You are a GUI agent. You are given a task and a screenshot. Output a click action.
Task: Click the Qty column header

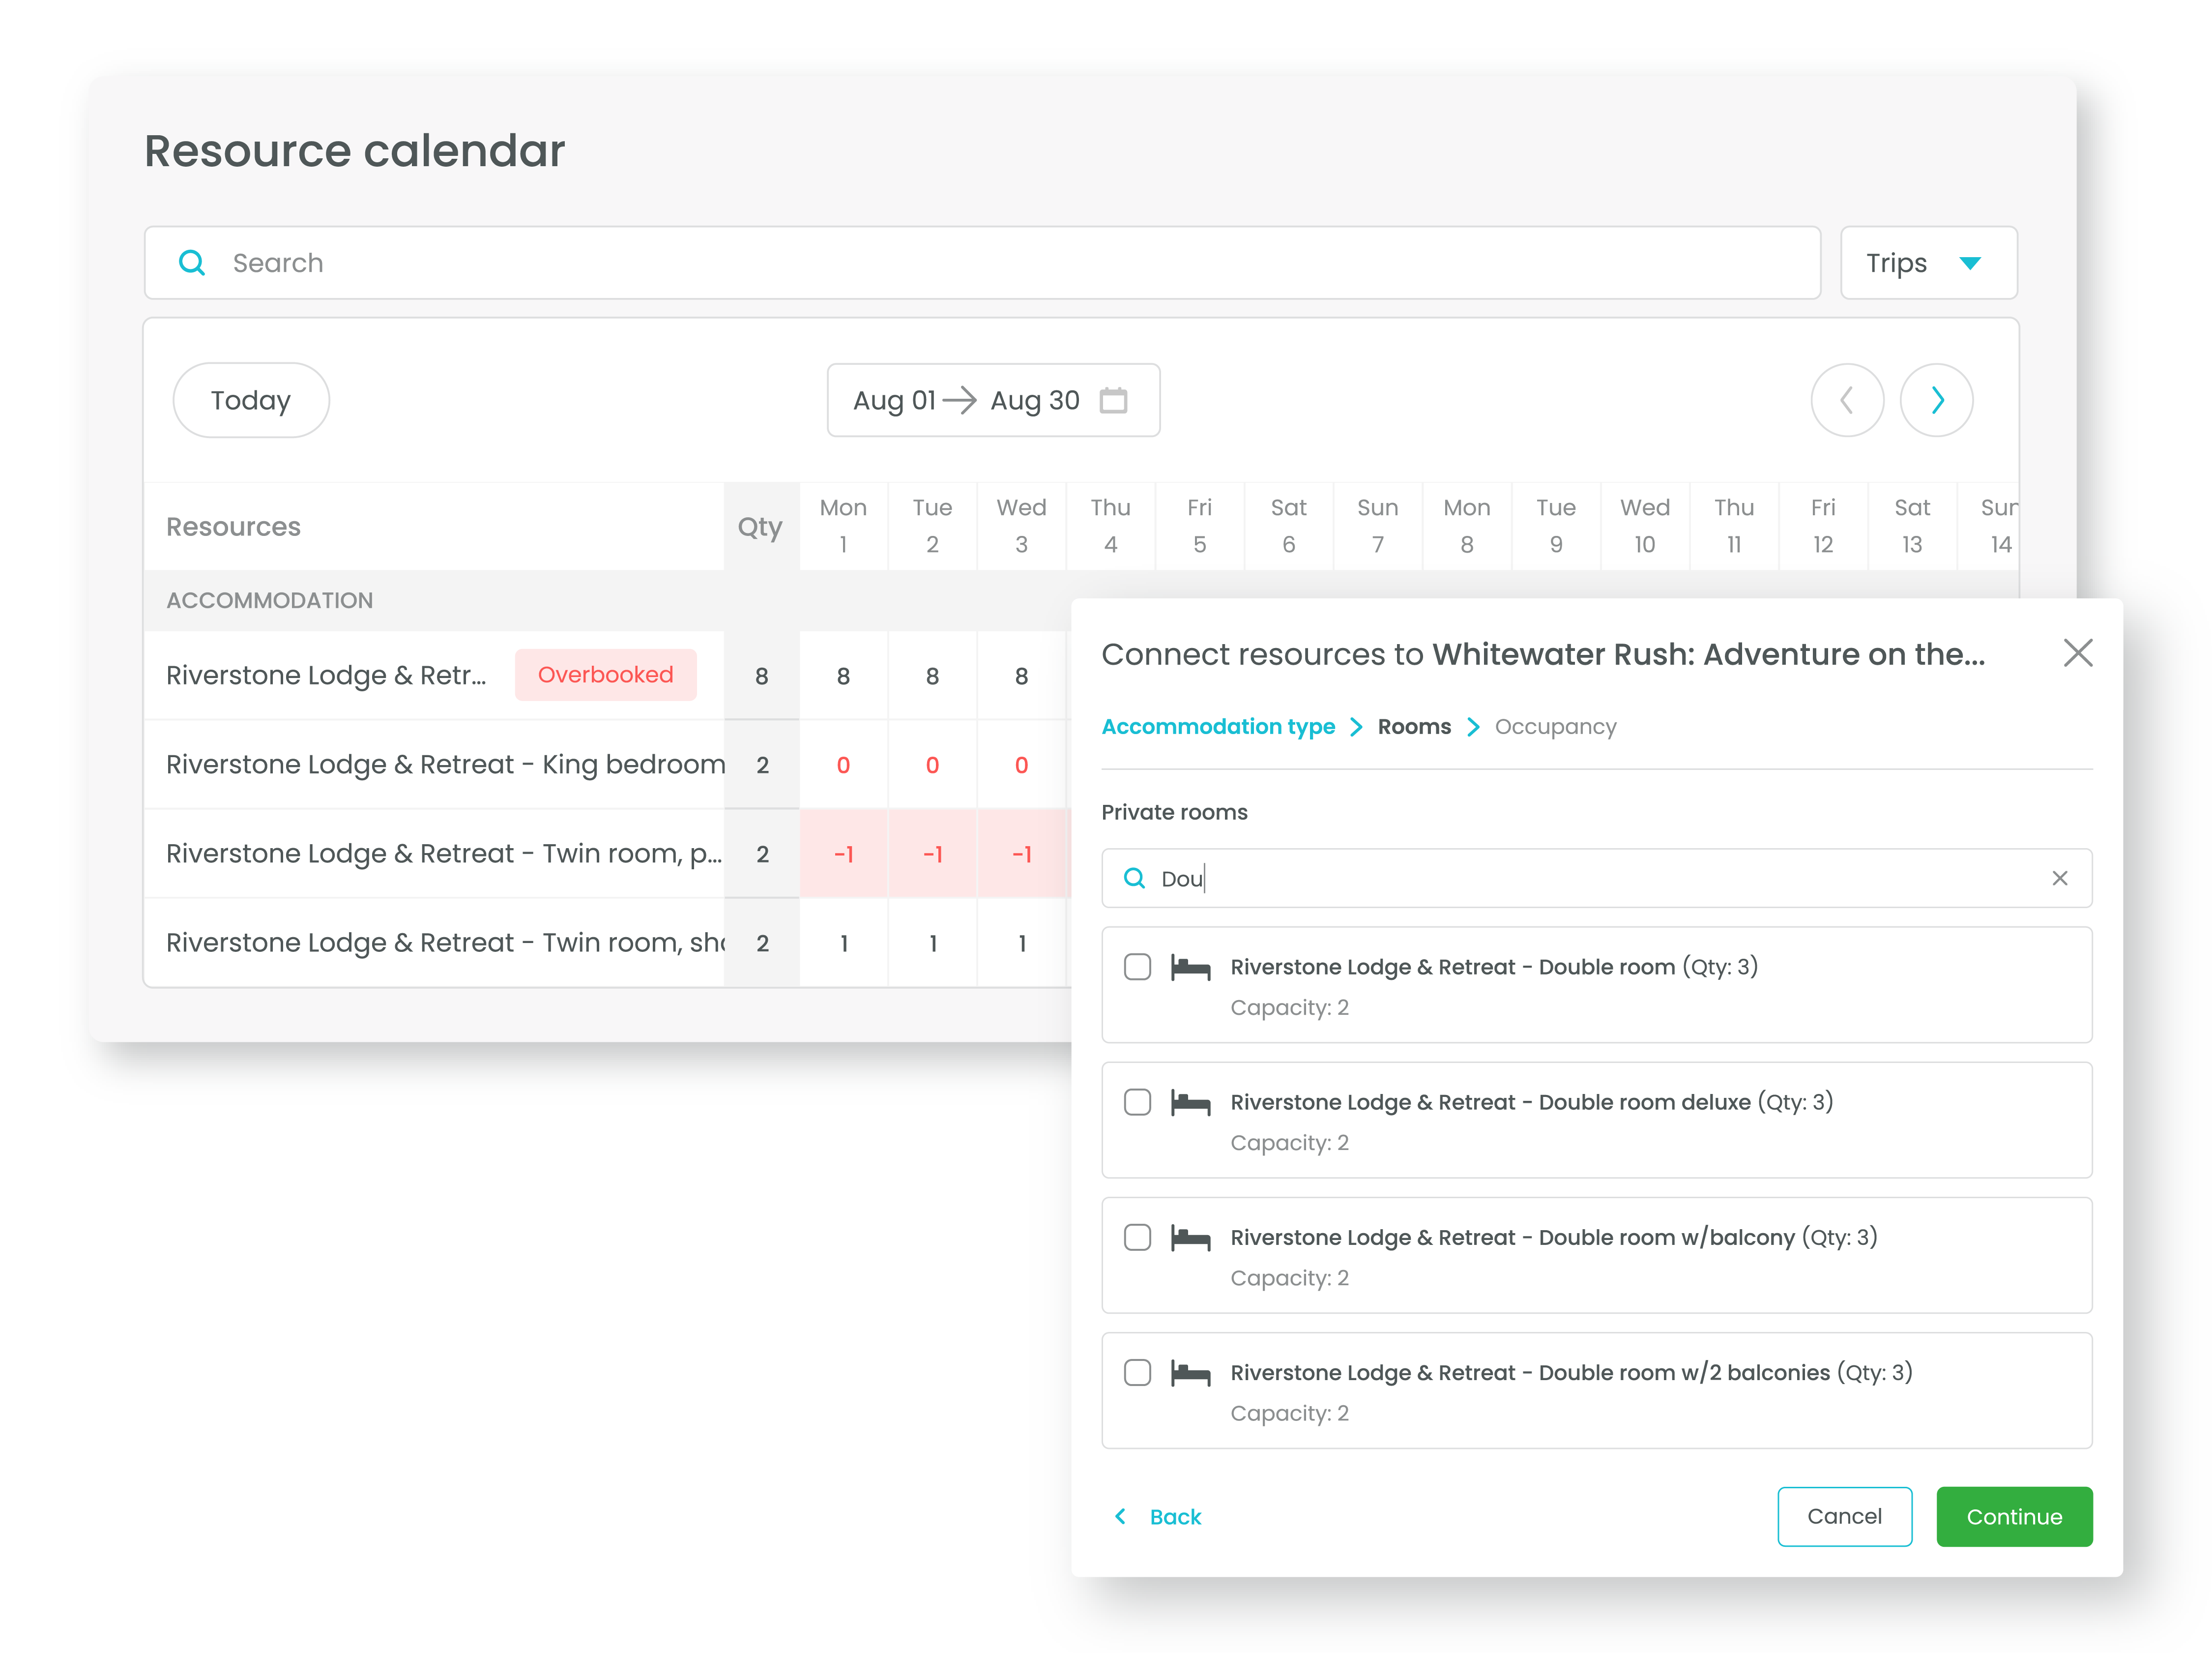760,527
